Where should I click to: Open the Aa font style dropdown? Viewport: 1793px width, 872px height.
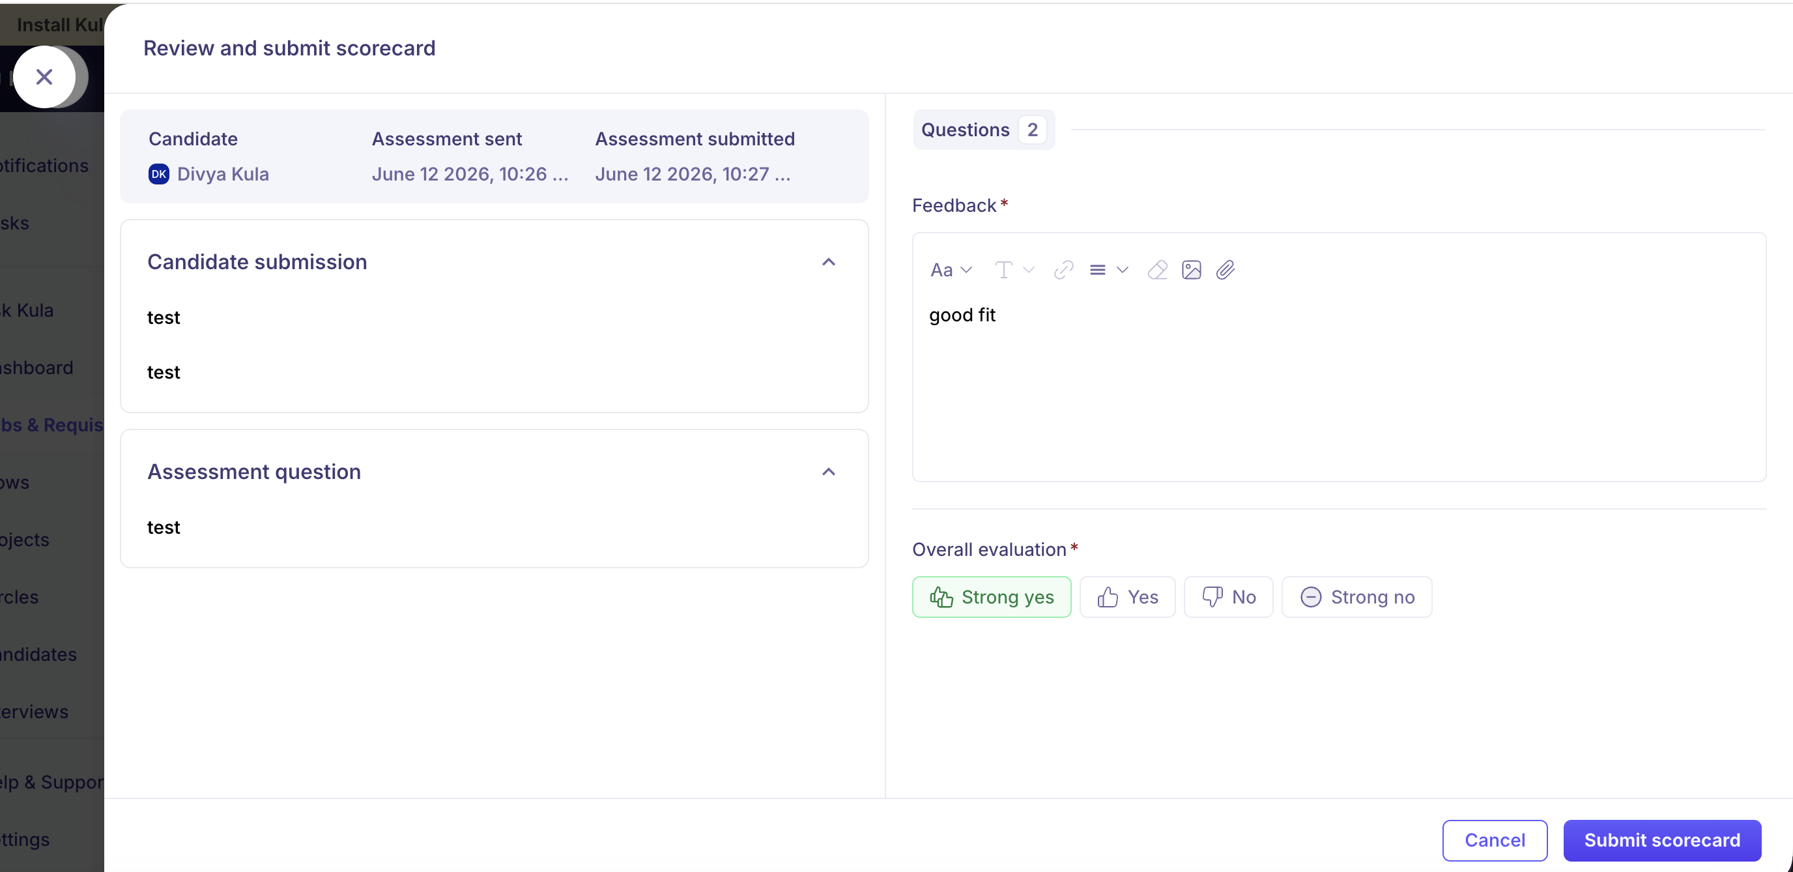pyautogui.click(x=951, y=270)
